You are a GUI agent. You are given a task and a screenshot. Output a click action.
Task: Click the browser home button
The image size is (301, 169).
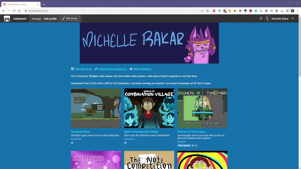(x=19, y=11)
